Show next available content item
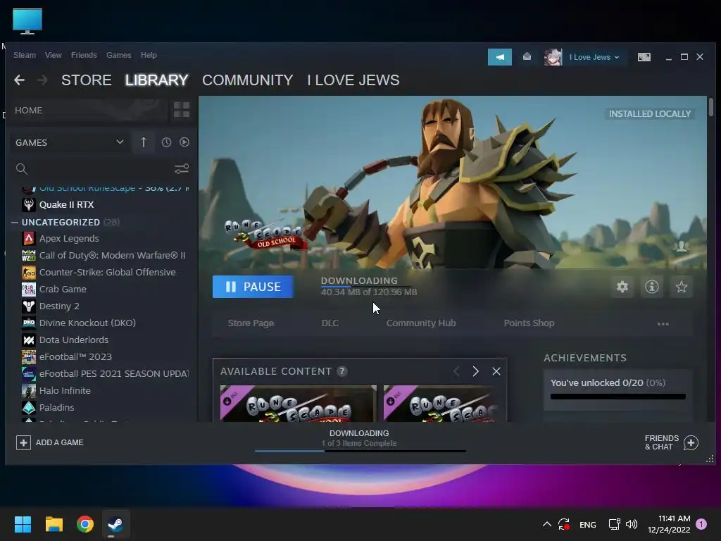 (x=475, y=371)
